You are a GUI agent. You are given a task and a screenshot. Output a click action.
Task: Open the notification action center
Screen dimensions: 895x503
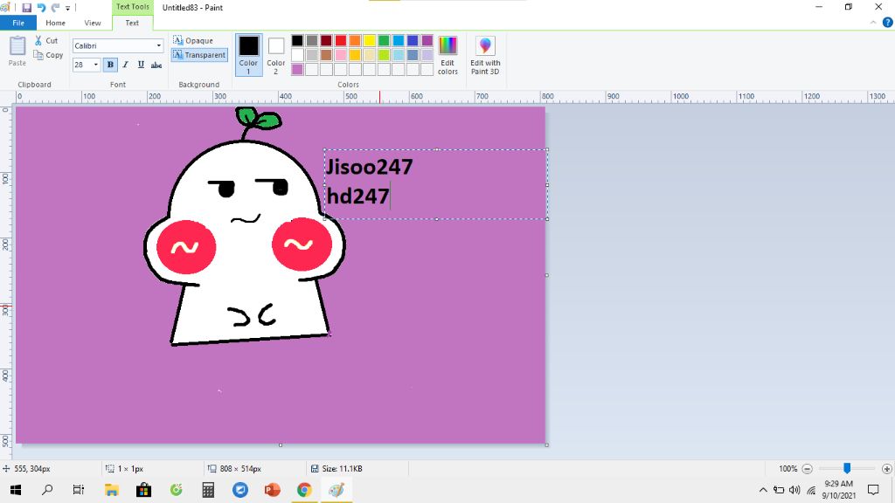(873, 490)
